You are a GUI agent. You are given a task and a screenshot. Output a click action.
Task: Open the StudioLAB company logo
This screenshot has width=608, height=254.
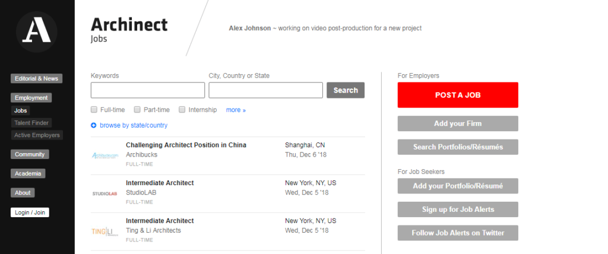(x=104, y=193)
